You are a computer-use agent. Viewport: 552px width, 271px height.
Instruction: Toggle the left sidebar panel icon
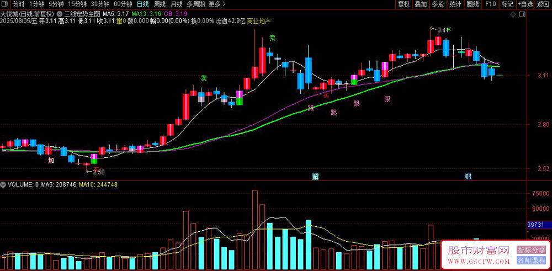coord(5,4)
